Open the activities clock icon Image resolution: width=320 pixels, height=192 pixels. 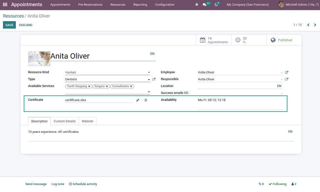216,5
